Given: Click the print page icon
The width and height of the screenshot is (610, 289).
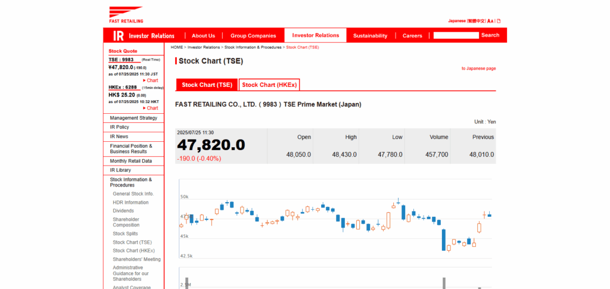Looking at the screenshot, I should pyautogui.click(x=499, y=21).
